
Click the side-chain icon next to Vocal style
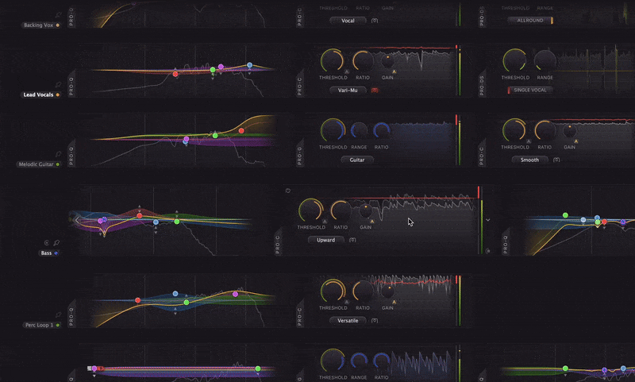pos(375,20)
